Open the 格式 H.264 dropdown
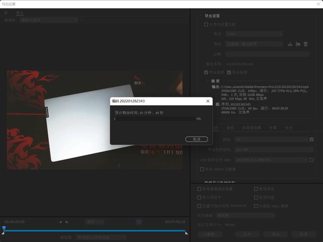The width and height of the screenshot is (323, 242). pos(254,34)
